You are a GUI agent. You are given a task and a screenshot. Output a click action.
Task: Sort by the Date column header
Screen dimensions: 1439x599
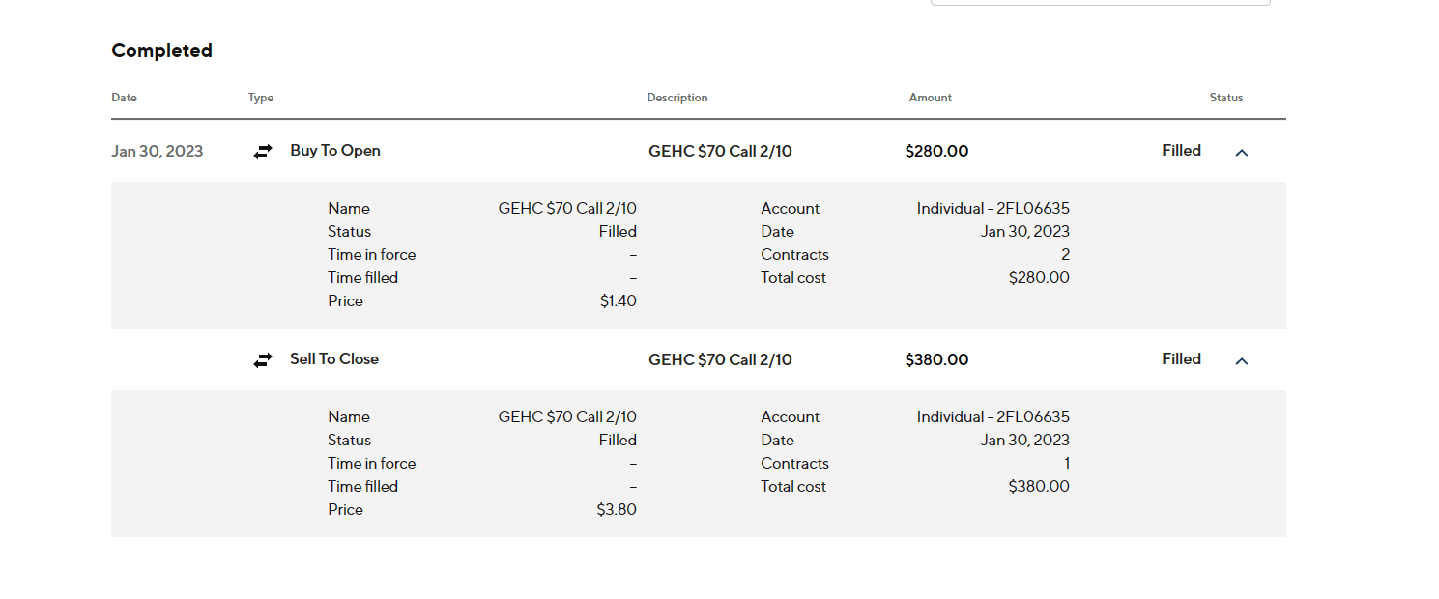click(124, 98)
